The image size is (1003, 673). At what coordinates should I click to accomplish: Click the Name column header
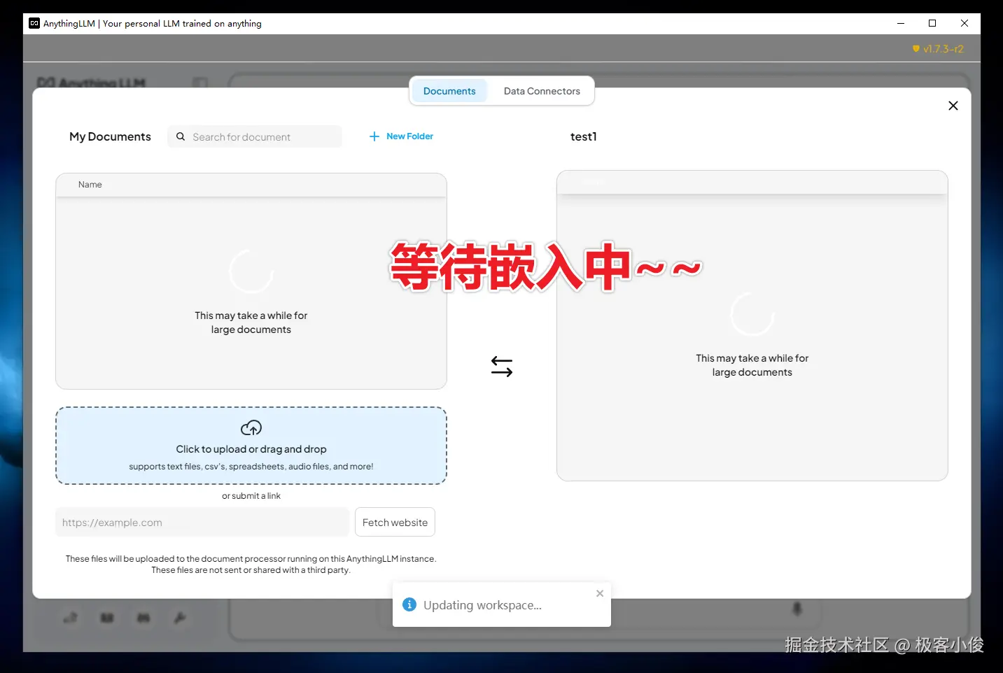tap(90, 185)
